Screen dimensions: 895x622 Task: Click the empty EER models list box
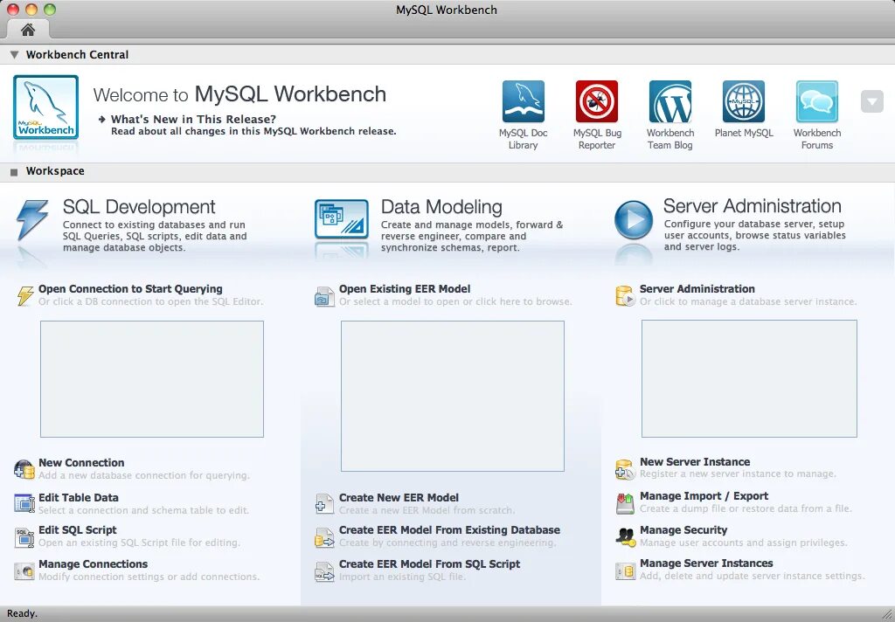453,396
